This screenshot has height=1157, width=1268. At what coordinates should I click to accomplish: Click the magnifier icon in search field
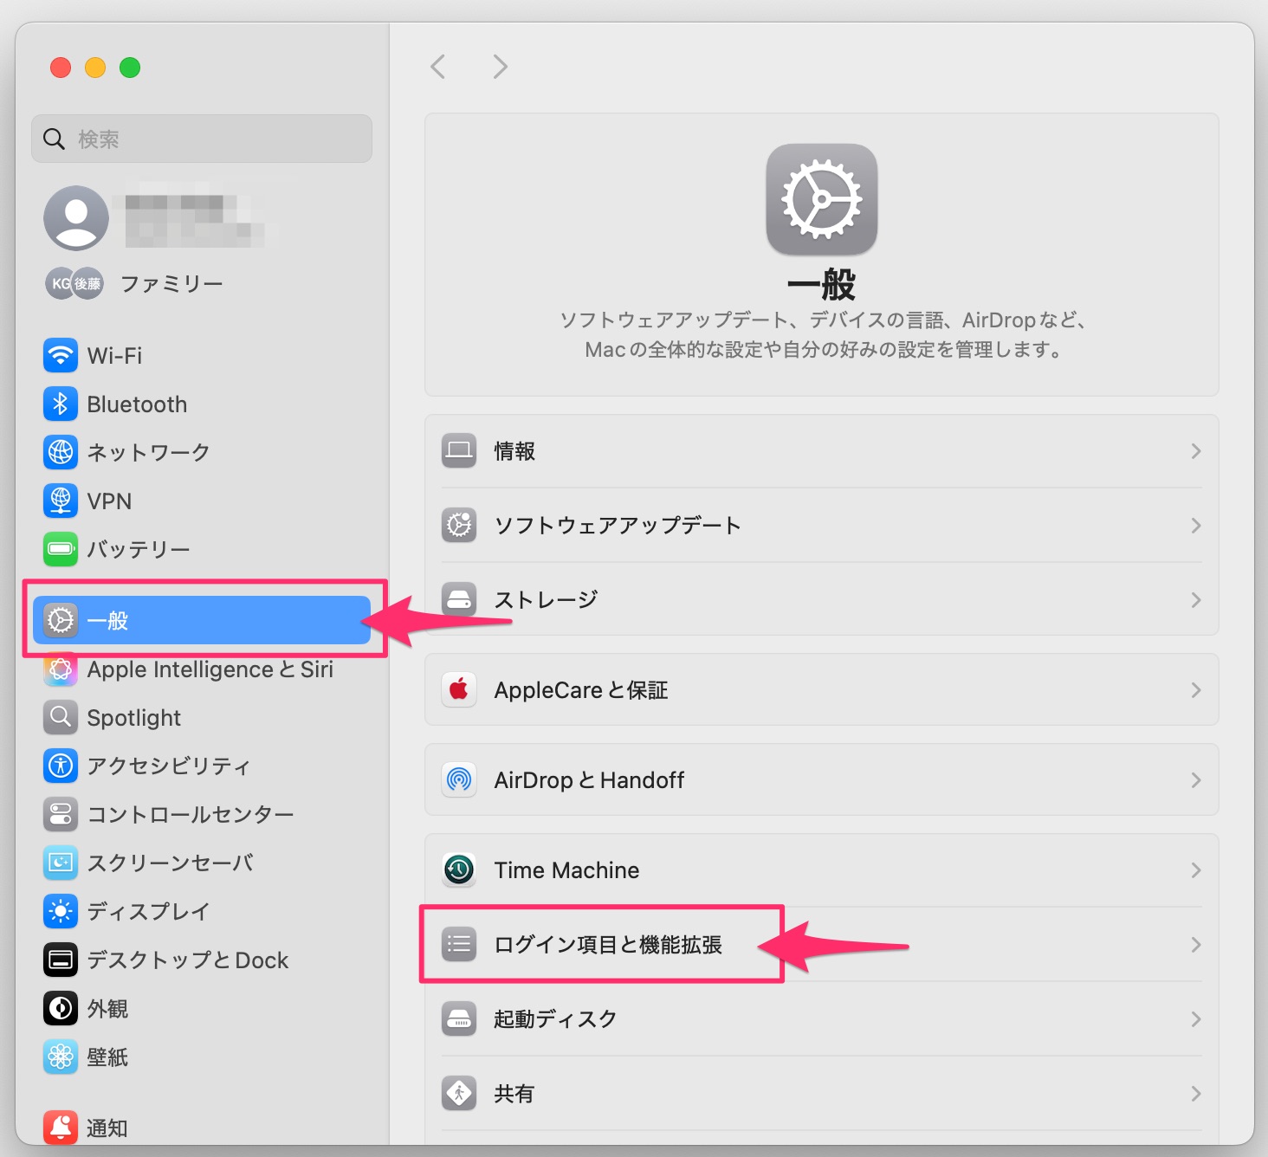click(54, 139)
